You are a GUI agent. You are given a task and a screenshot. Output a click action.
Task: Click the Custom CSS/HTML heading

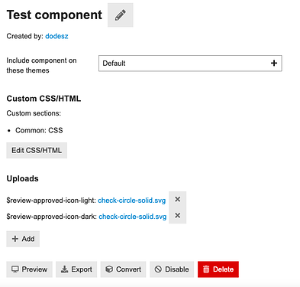click(44, 99)
